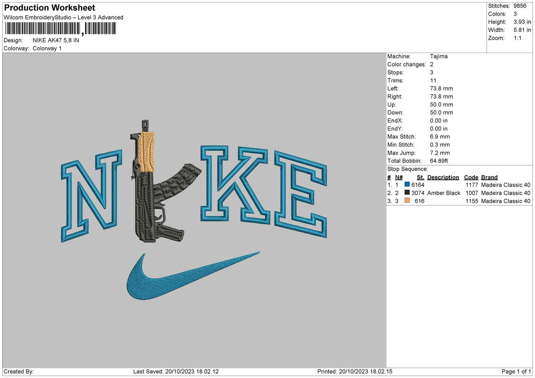Click the 'Code' column header
This screenshot has width=535, height=378.
point(471,177)
